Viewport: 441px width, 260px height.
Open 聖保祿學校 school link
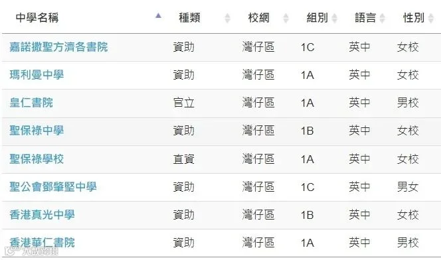[x=37, y=159]
